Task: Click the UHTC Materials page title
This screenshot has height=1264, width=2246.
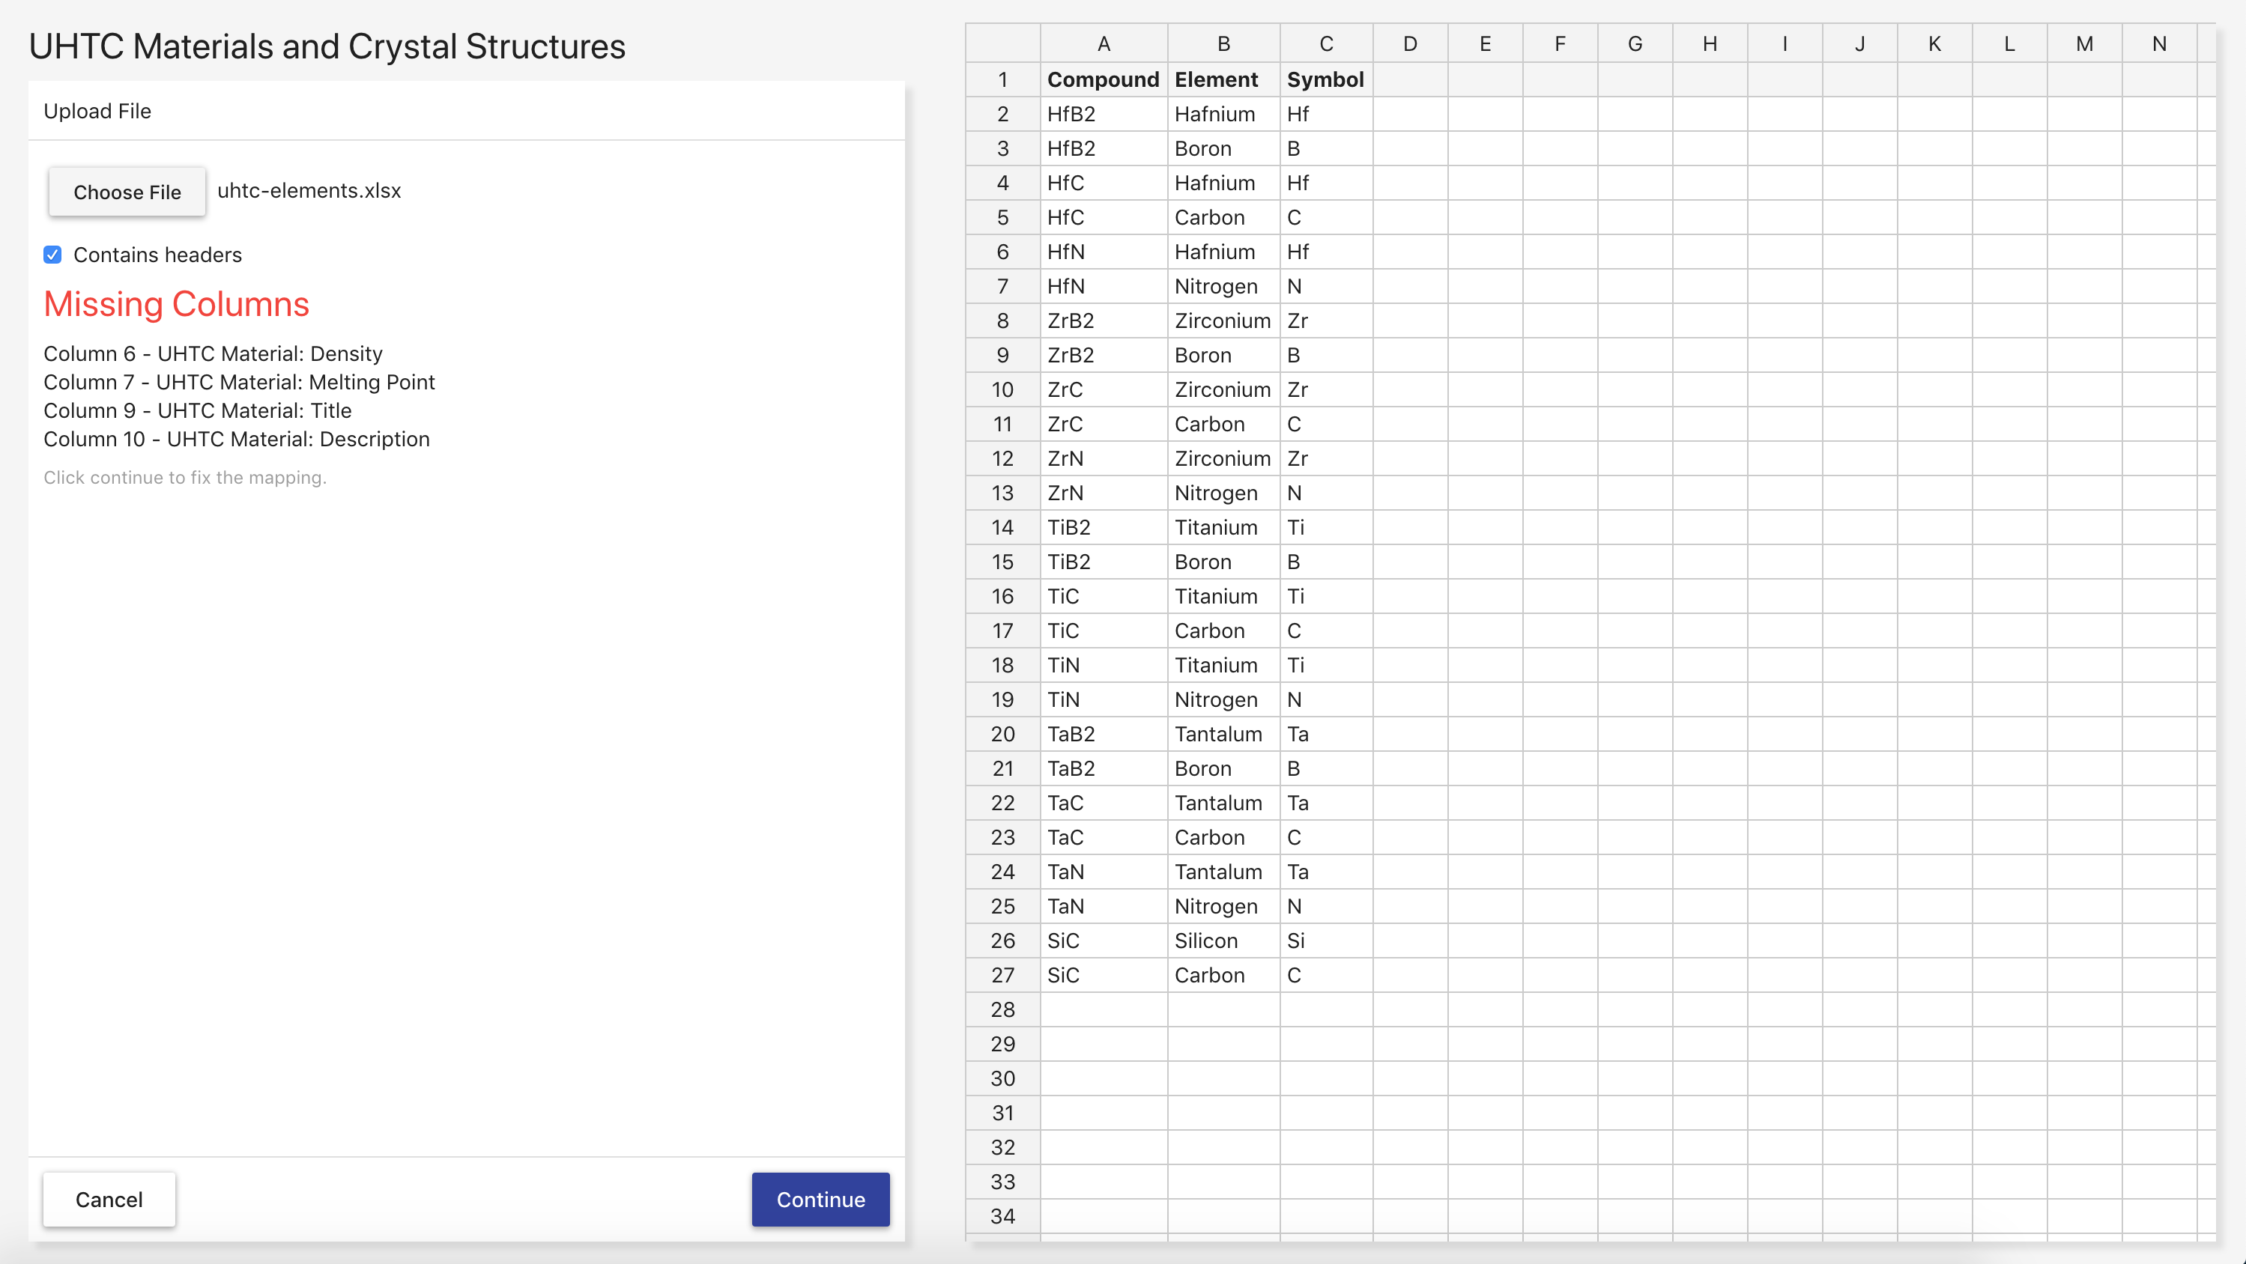Action: coord(326,46)
